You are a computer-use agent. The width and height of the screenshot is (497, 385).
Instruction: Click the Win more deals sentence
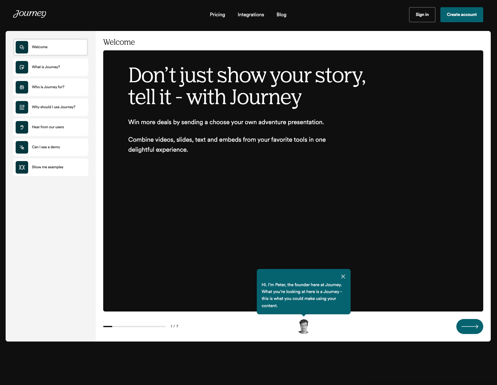(226, 122)
